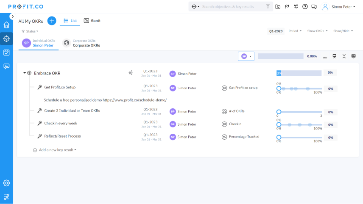Open the Conversations chat sidebar icon
363x204 pixels.
(x=6, y=66)
